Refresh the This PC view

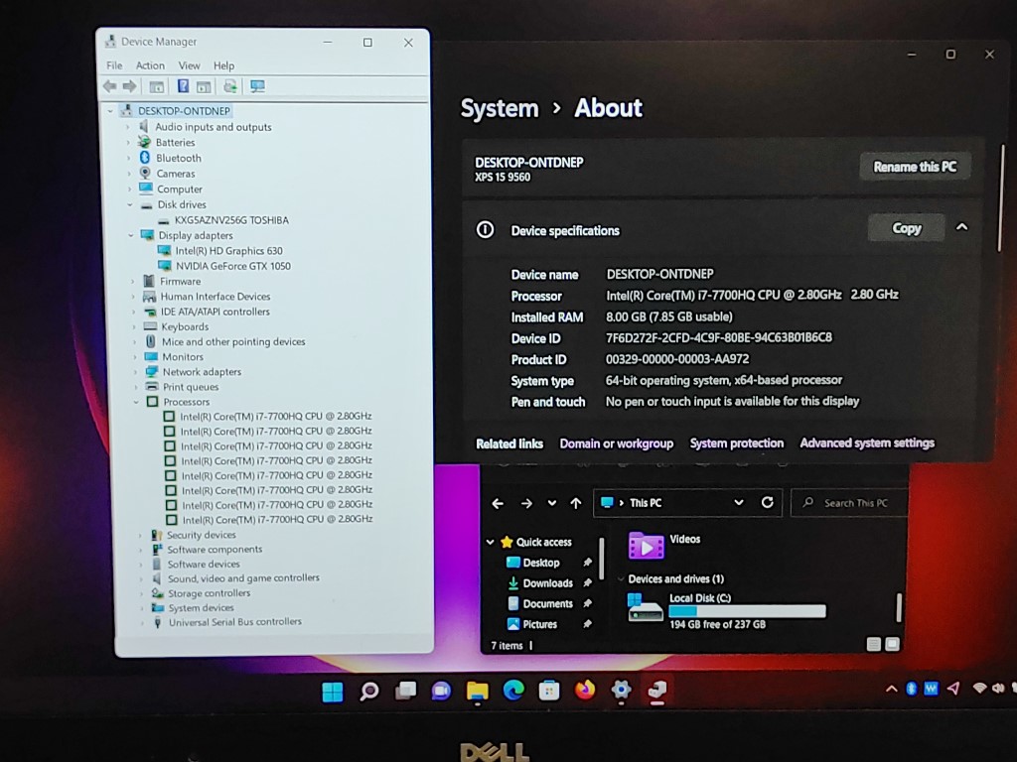pos(768,502)
